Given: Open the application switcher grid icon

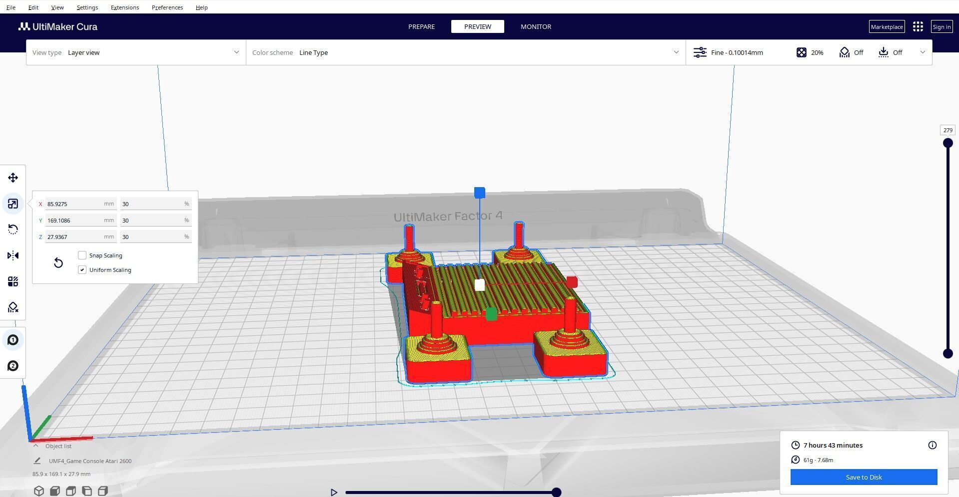Looking at the screenshot, I should pyautogui.click(x=918, y=26).
